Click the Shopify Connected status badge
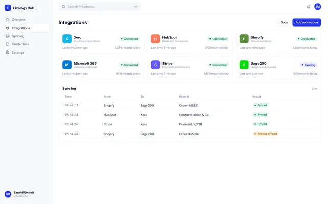This screenshot has width=327, height=204. click(307, 39)
